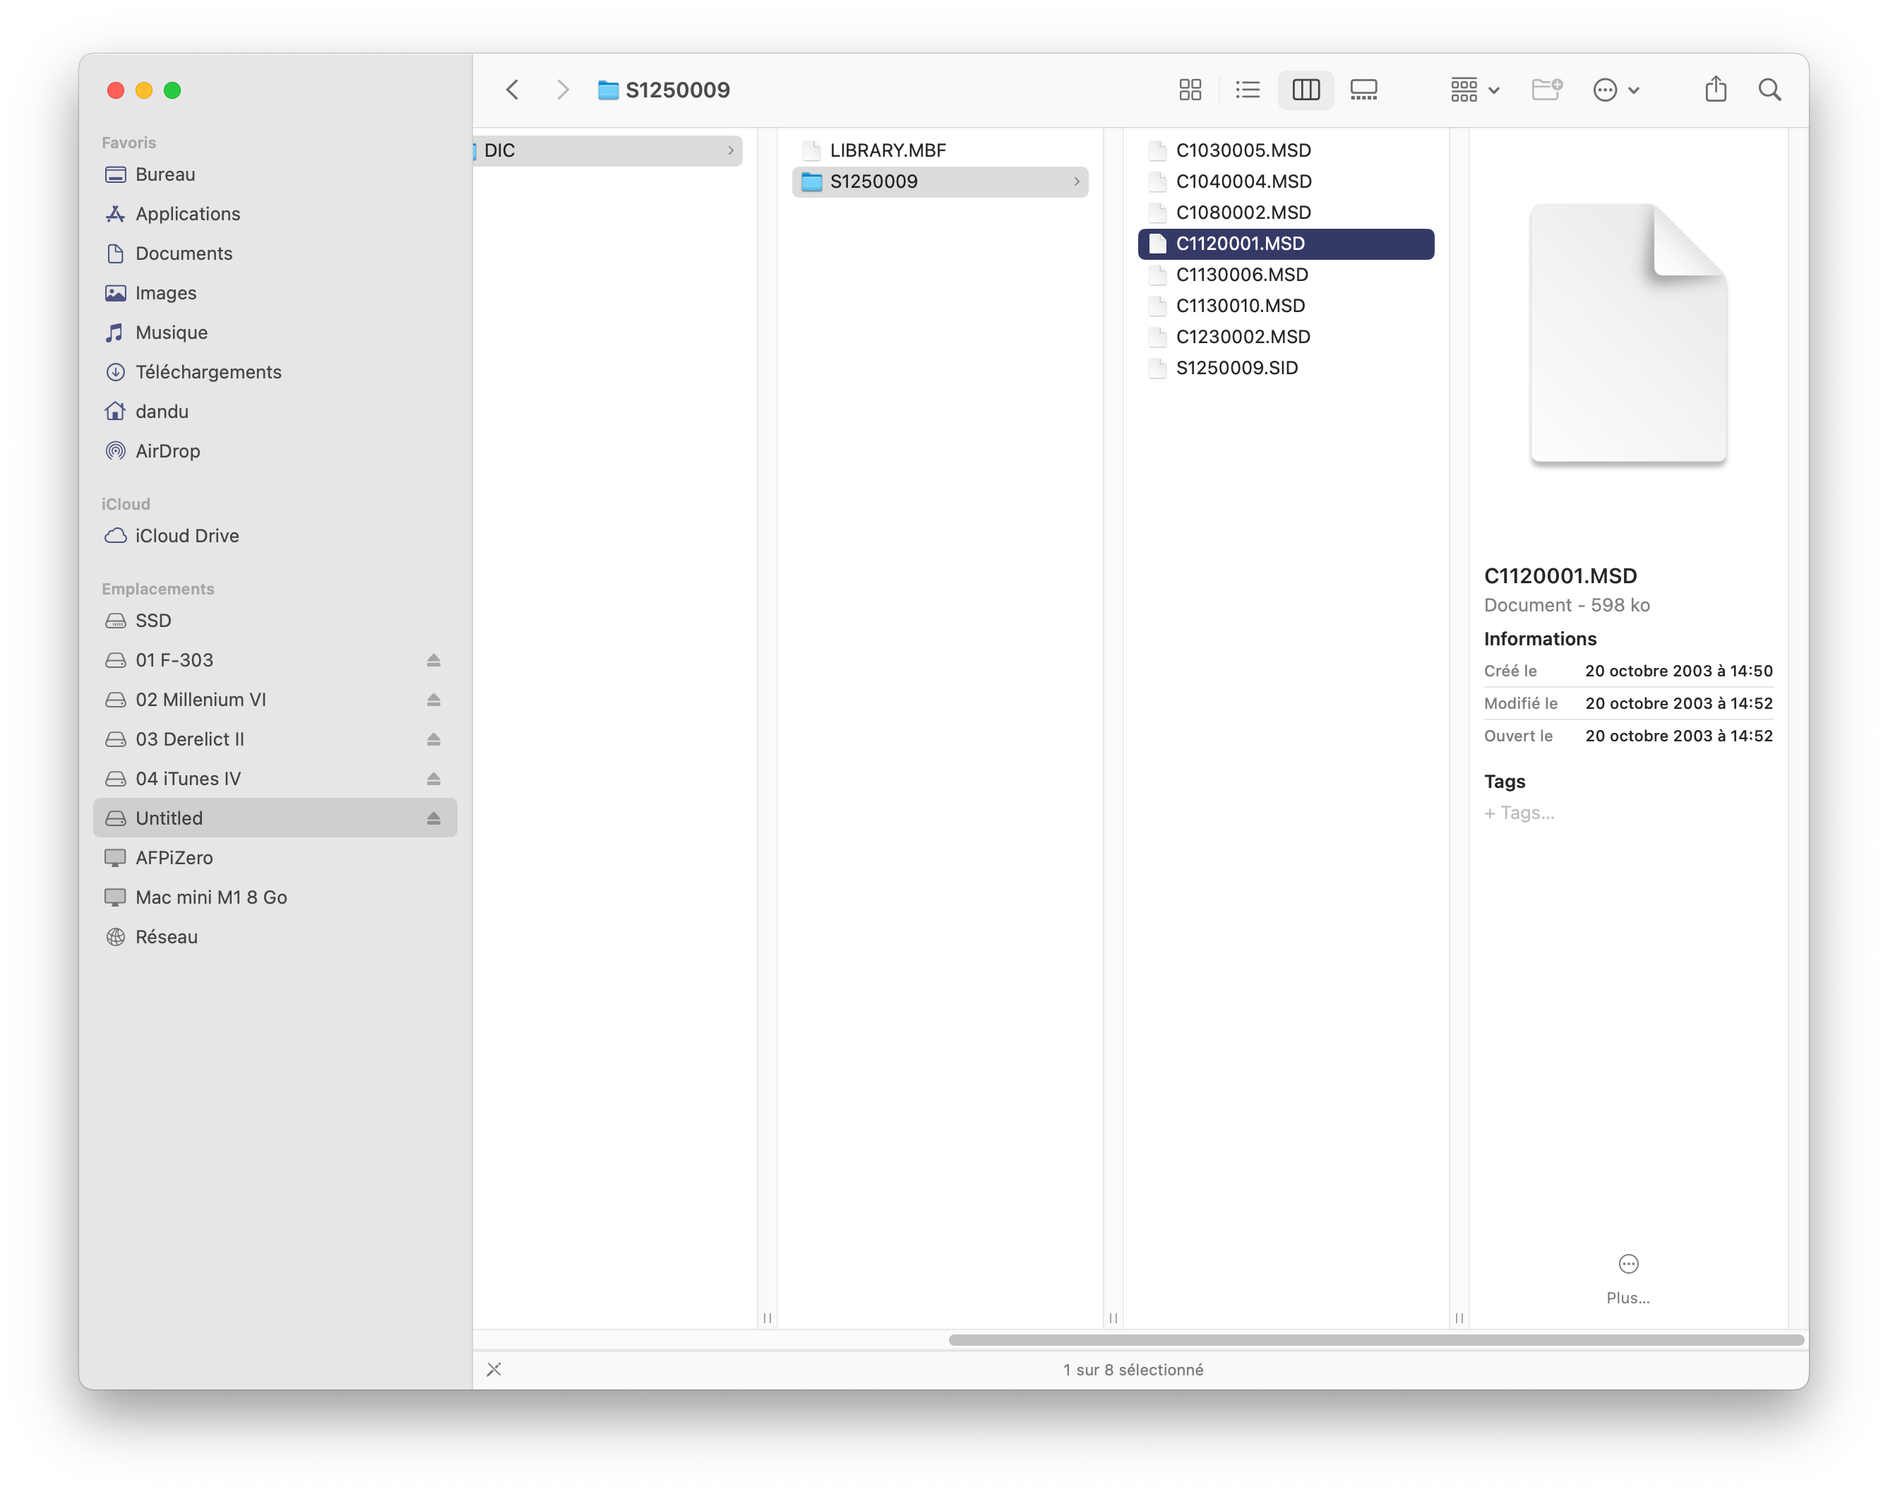Select column view mode

pos(1305,89)
